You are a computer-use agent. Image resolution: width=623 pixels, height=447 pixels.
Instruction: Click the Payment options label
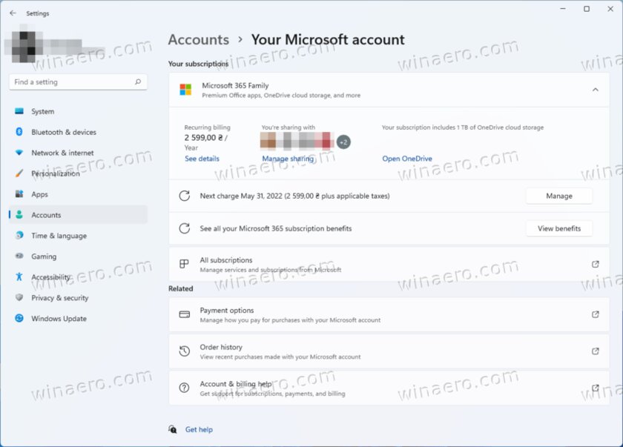pos(226,310)
